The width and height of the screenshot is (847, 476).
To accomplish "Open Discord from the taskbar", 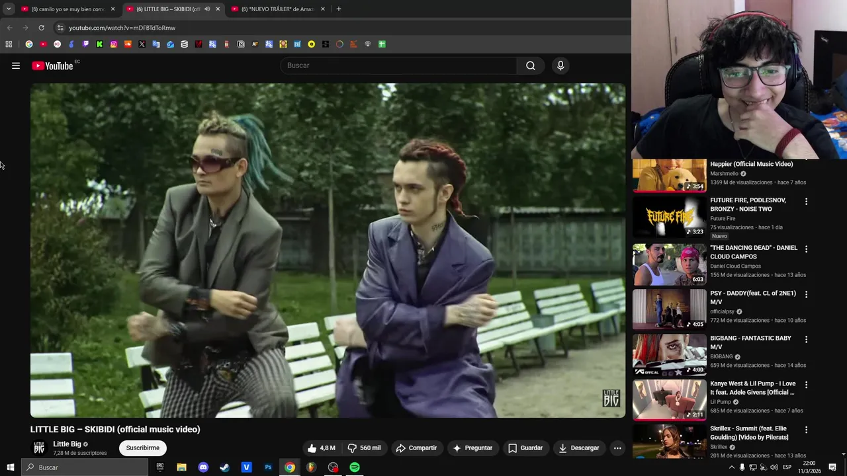I will point(203,467).
